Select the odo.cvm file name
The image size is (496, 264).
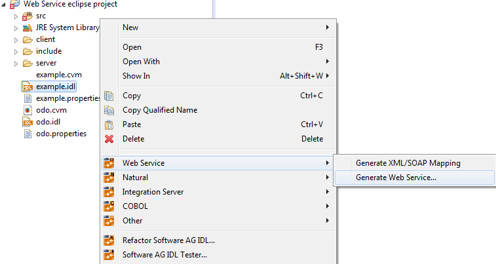click(x=51, y=110)
